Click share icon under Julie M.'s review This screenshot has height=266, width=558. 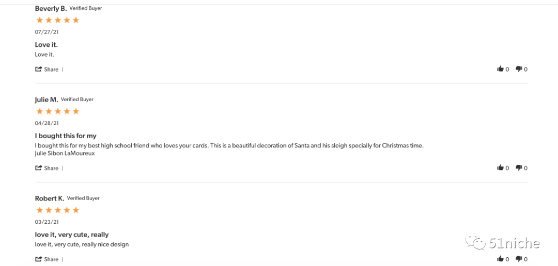39,168
